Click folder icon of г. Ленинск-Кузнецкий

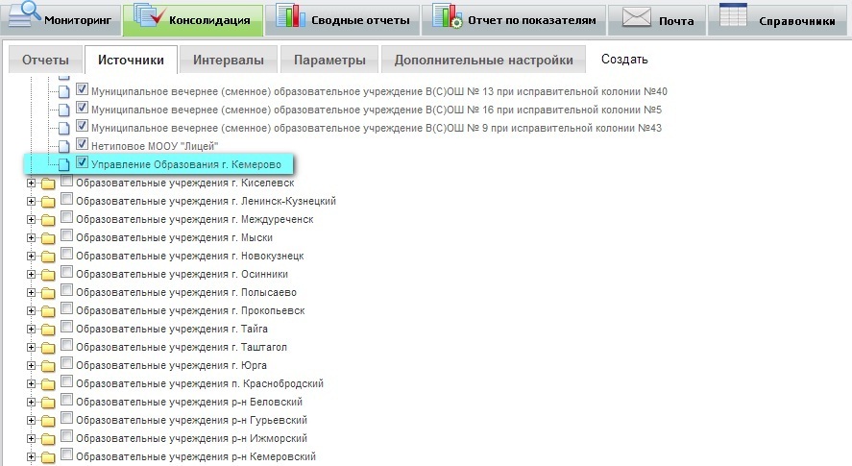click(x=48, y=203)
